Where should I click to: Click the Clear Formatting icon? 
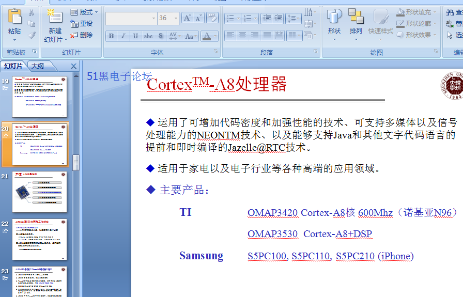click(212, 18)
